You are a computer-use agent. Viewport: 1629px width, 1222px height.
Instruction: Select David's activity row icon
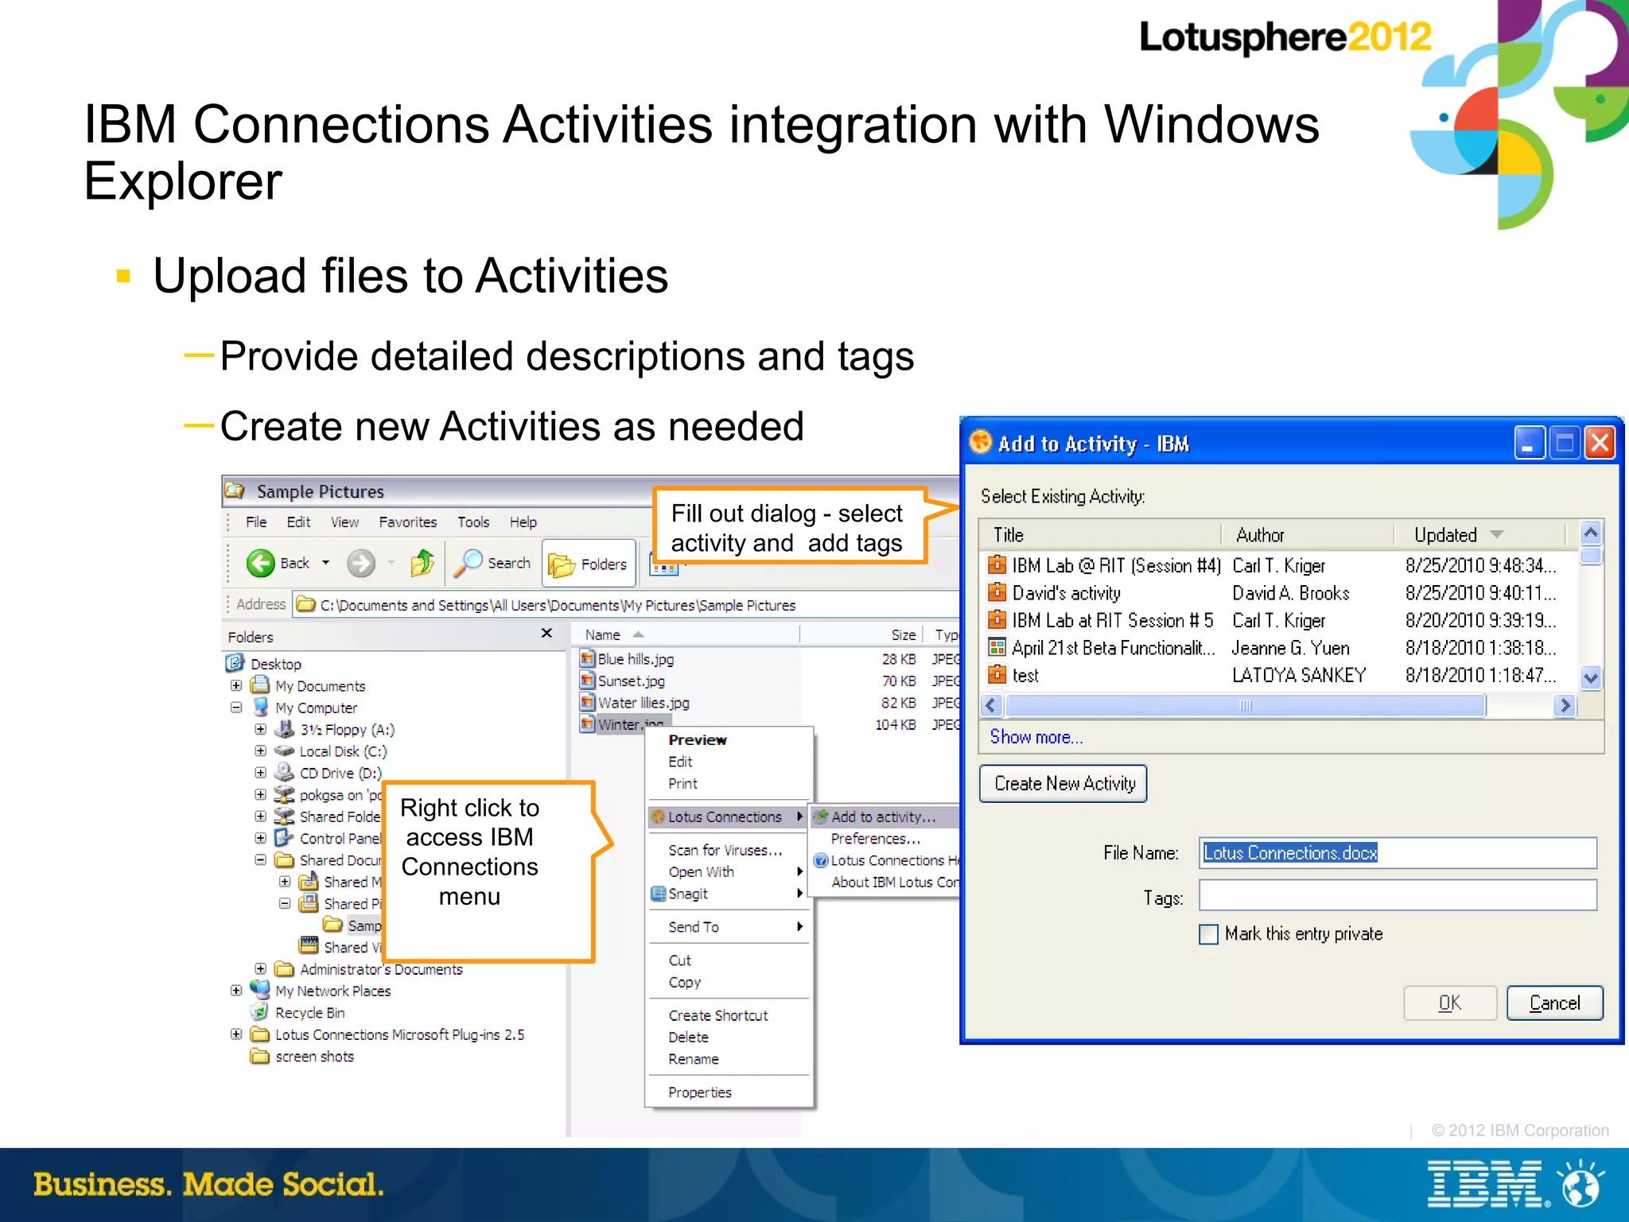coord(997,592)
